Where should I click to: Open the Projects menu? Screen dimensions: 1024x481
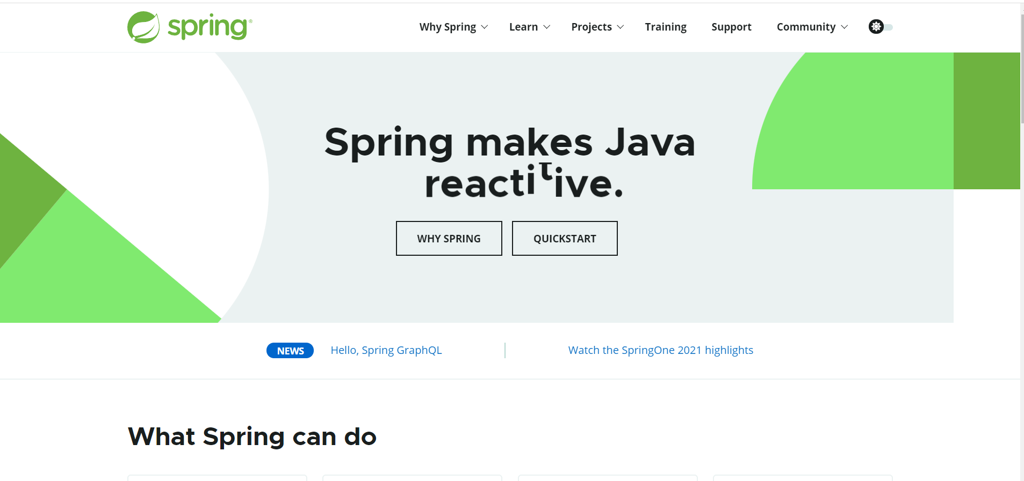click(x=592, y=27)
